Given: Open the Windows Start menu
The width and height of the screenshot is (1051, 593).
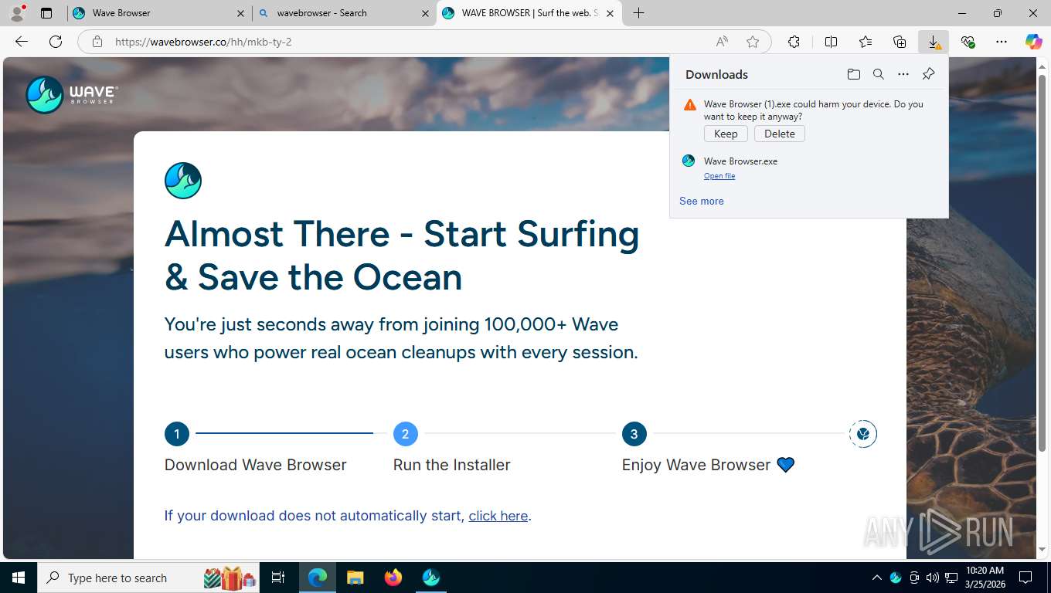Looking at the screenshot, I should pos(19,578).
